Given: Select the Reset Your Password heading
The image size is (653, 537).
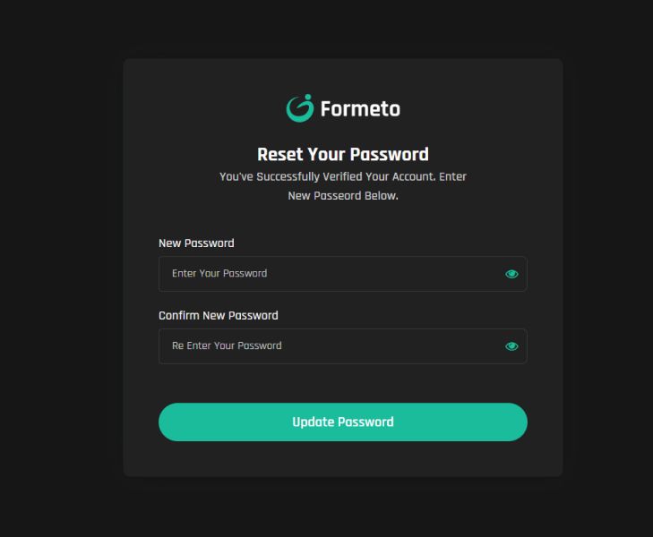Looking at the screenshot, I should click(343, 154).
